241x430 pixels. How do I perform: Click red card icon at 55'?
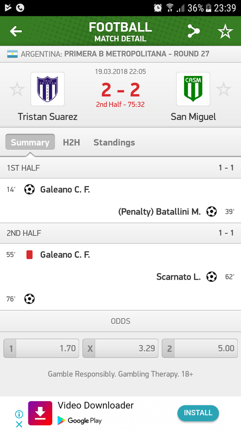(x=30, y=255)
